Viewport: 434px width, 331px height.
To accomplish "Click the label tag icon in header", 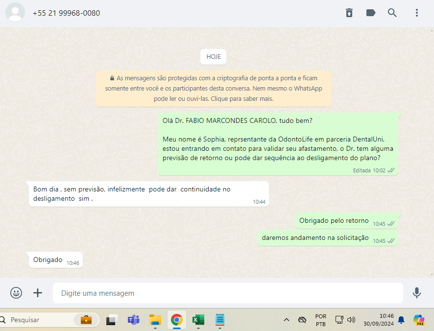I will click(x=371, y=13).
